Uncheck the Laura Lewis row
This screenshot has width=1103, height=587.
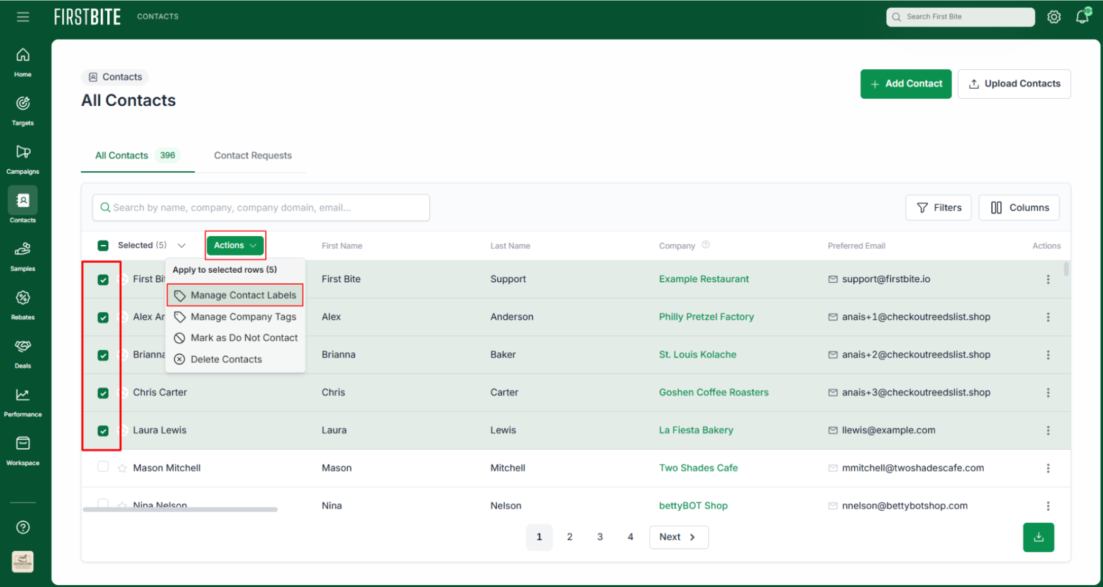pos(103,431)
